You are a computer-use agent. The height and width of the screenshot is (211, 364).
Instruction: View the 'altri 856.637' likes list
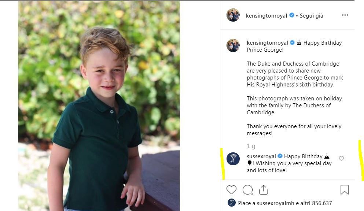316,203
